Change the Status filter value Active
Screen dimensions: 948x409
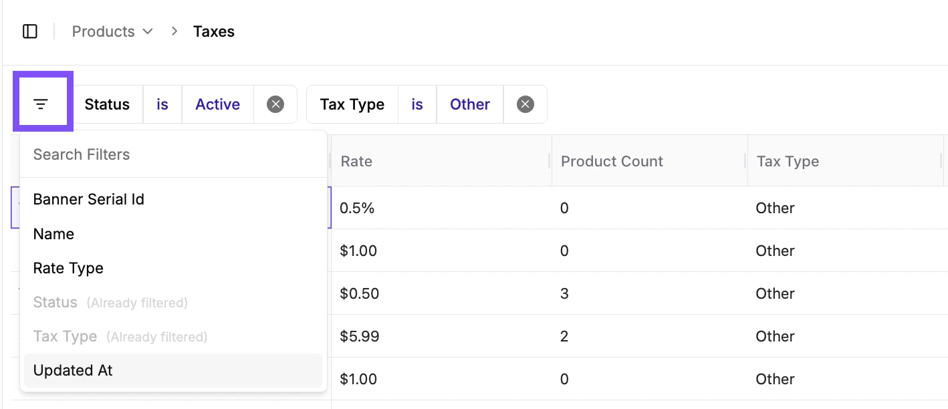217,104
